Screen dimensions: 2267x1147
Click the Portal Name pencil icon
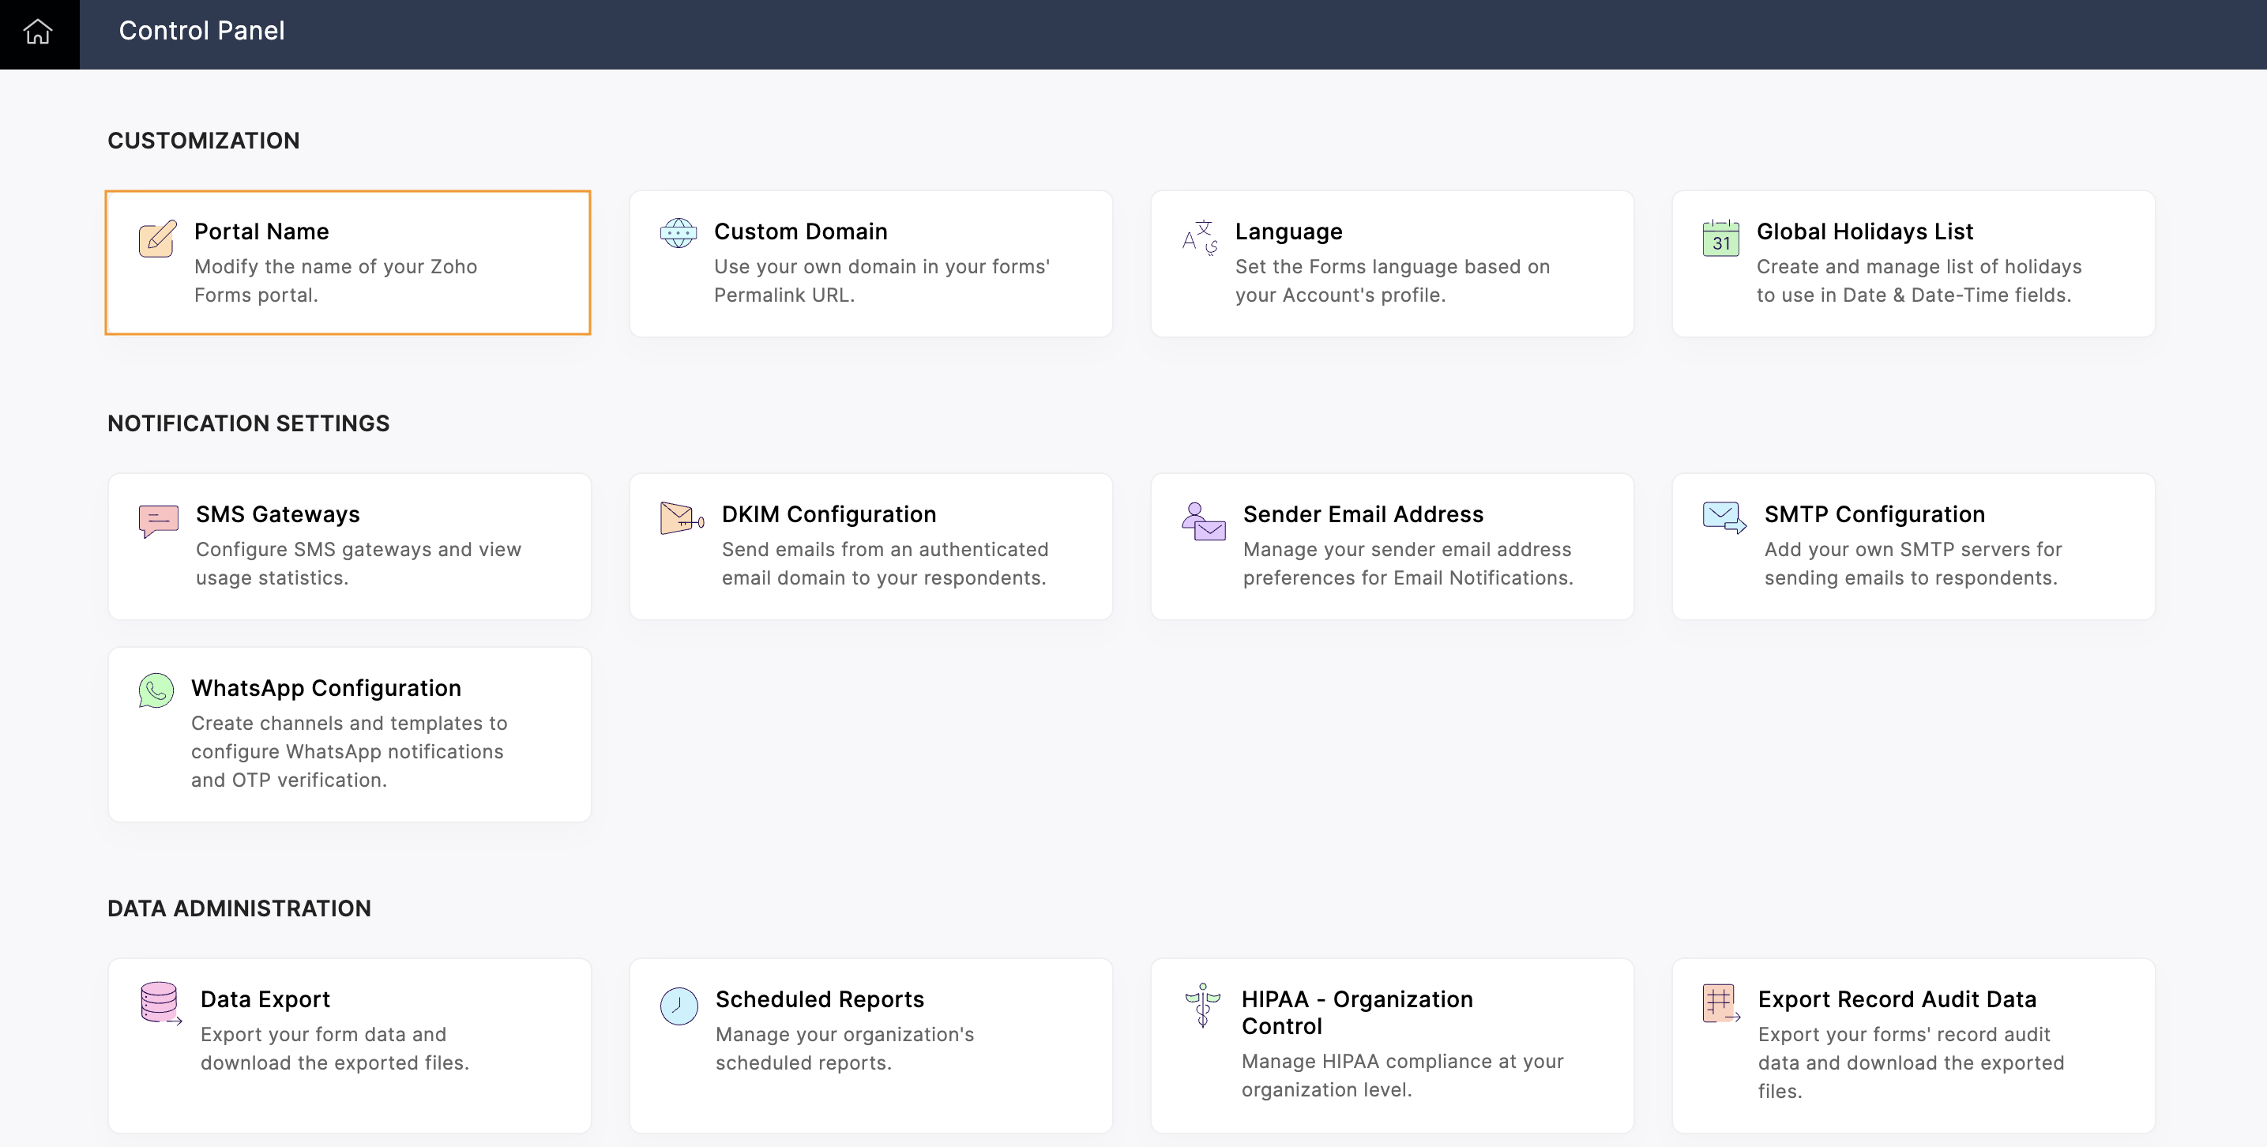(x=157, y=238)
